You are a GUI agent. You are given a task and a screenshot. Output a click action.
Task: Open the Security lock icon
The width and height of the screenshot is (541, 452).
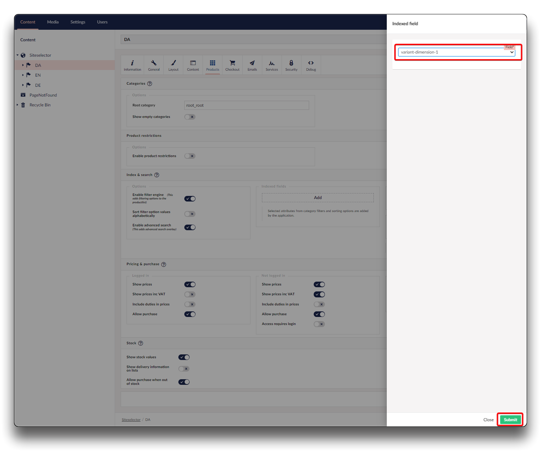click(291, 63)
